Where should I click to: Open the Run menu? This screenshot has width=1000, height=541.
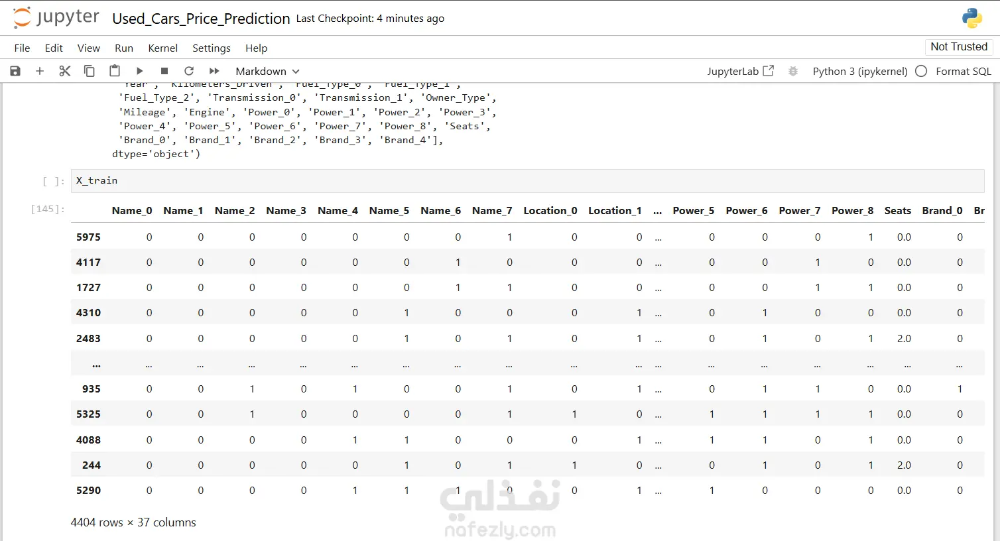[x=124, y=48]
